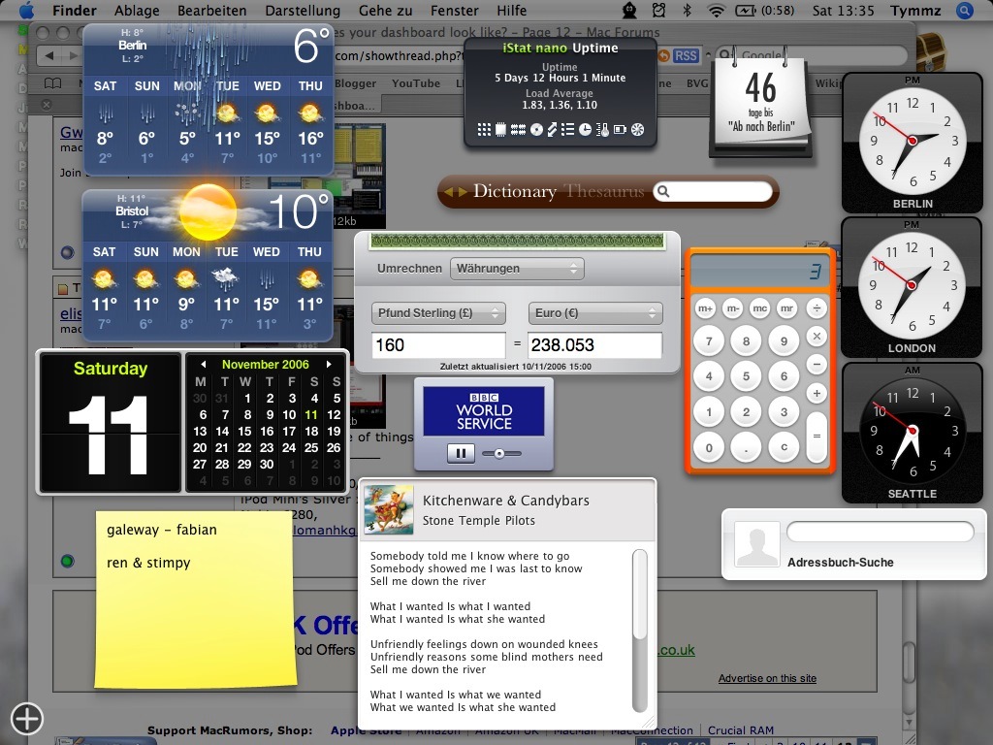
Task: Click the Tymmz user menu
Action: (915, 11)
